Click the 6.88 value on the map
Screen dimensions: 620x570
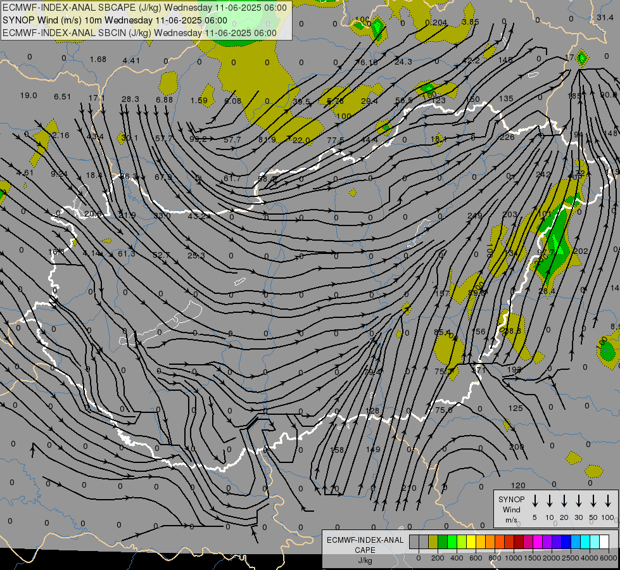tap(165, 99)
